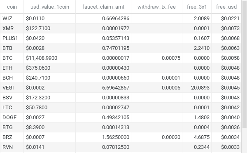Viewport: 247px width, 153px height.
Task: Click the coin column header
Action: [x=12, y=7]
